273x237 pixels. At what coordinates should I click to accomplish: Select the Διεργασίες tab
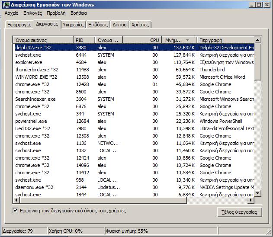point(47,24)
